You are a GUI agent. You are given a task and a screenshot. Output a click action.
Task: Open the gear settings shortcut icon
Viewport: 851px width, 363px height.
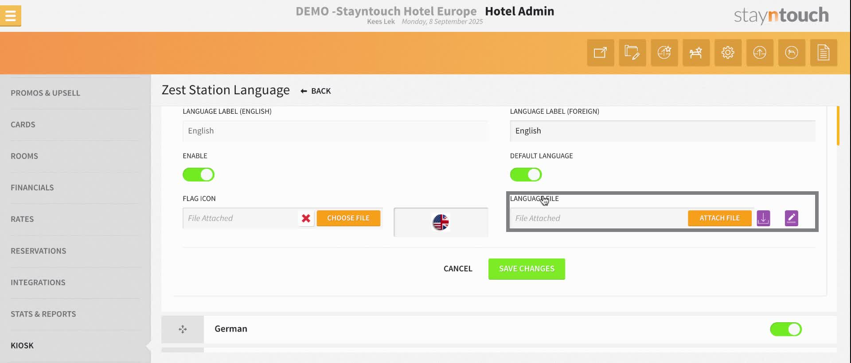(x=728, y=53)
